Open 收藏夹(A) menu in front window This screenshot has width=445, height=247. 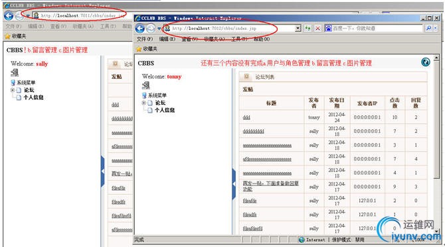215,39
